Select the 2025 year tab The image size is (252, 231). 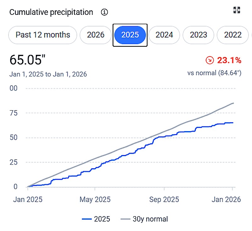click(x=130, y=35)
